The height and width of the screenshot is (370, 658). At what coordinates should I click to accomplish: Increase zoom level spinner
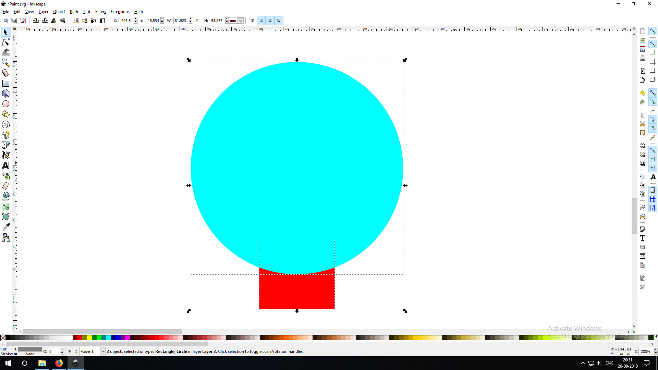click(656, 350)
